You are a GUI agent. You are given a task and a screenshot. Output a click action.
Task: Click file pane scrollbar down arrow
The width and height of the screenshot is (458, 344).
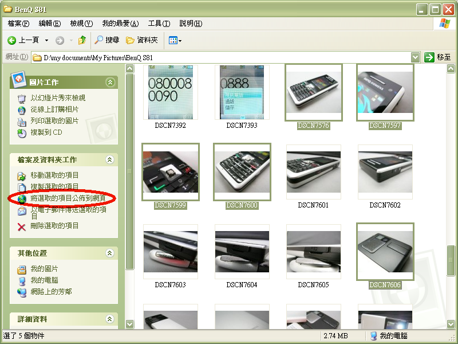coord(451,324)
